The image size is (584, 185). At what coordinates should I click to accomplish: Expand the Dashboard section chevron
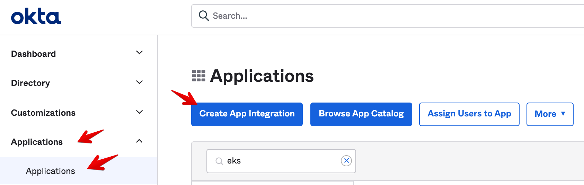coord(139,53)
